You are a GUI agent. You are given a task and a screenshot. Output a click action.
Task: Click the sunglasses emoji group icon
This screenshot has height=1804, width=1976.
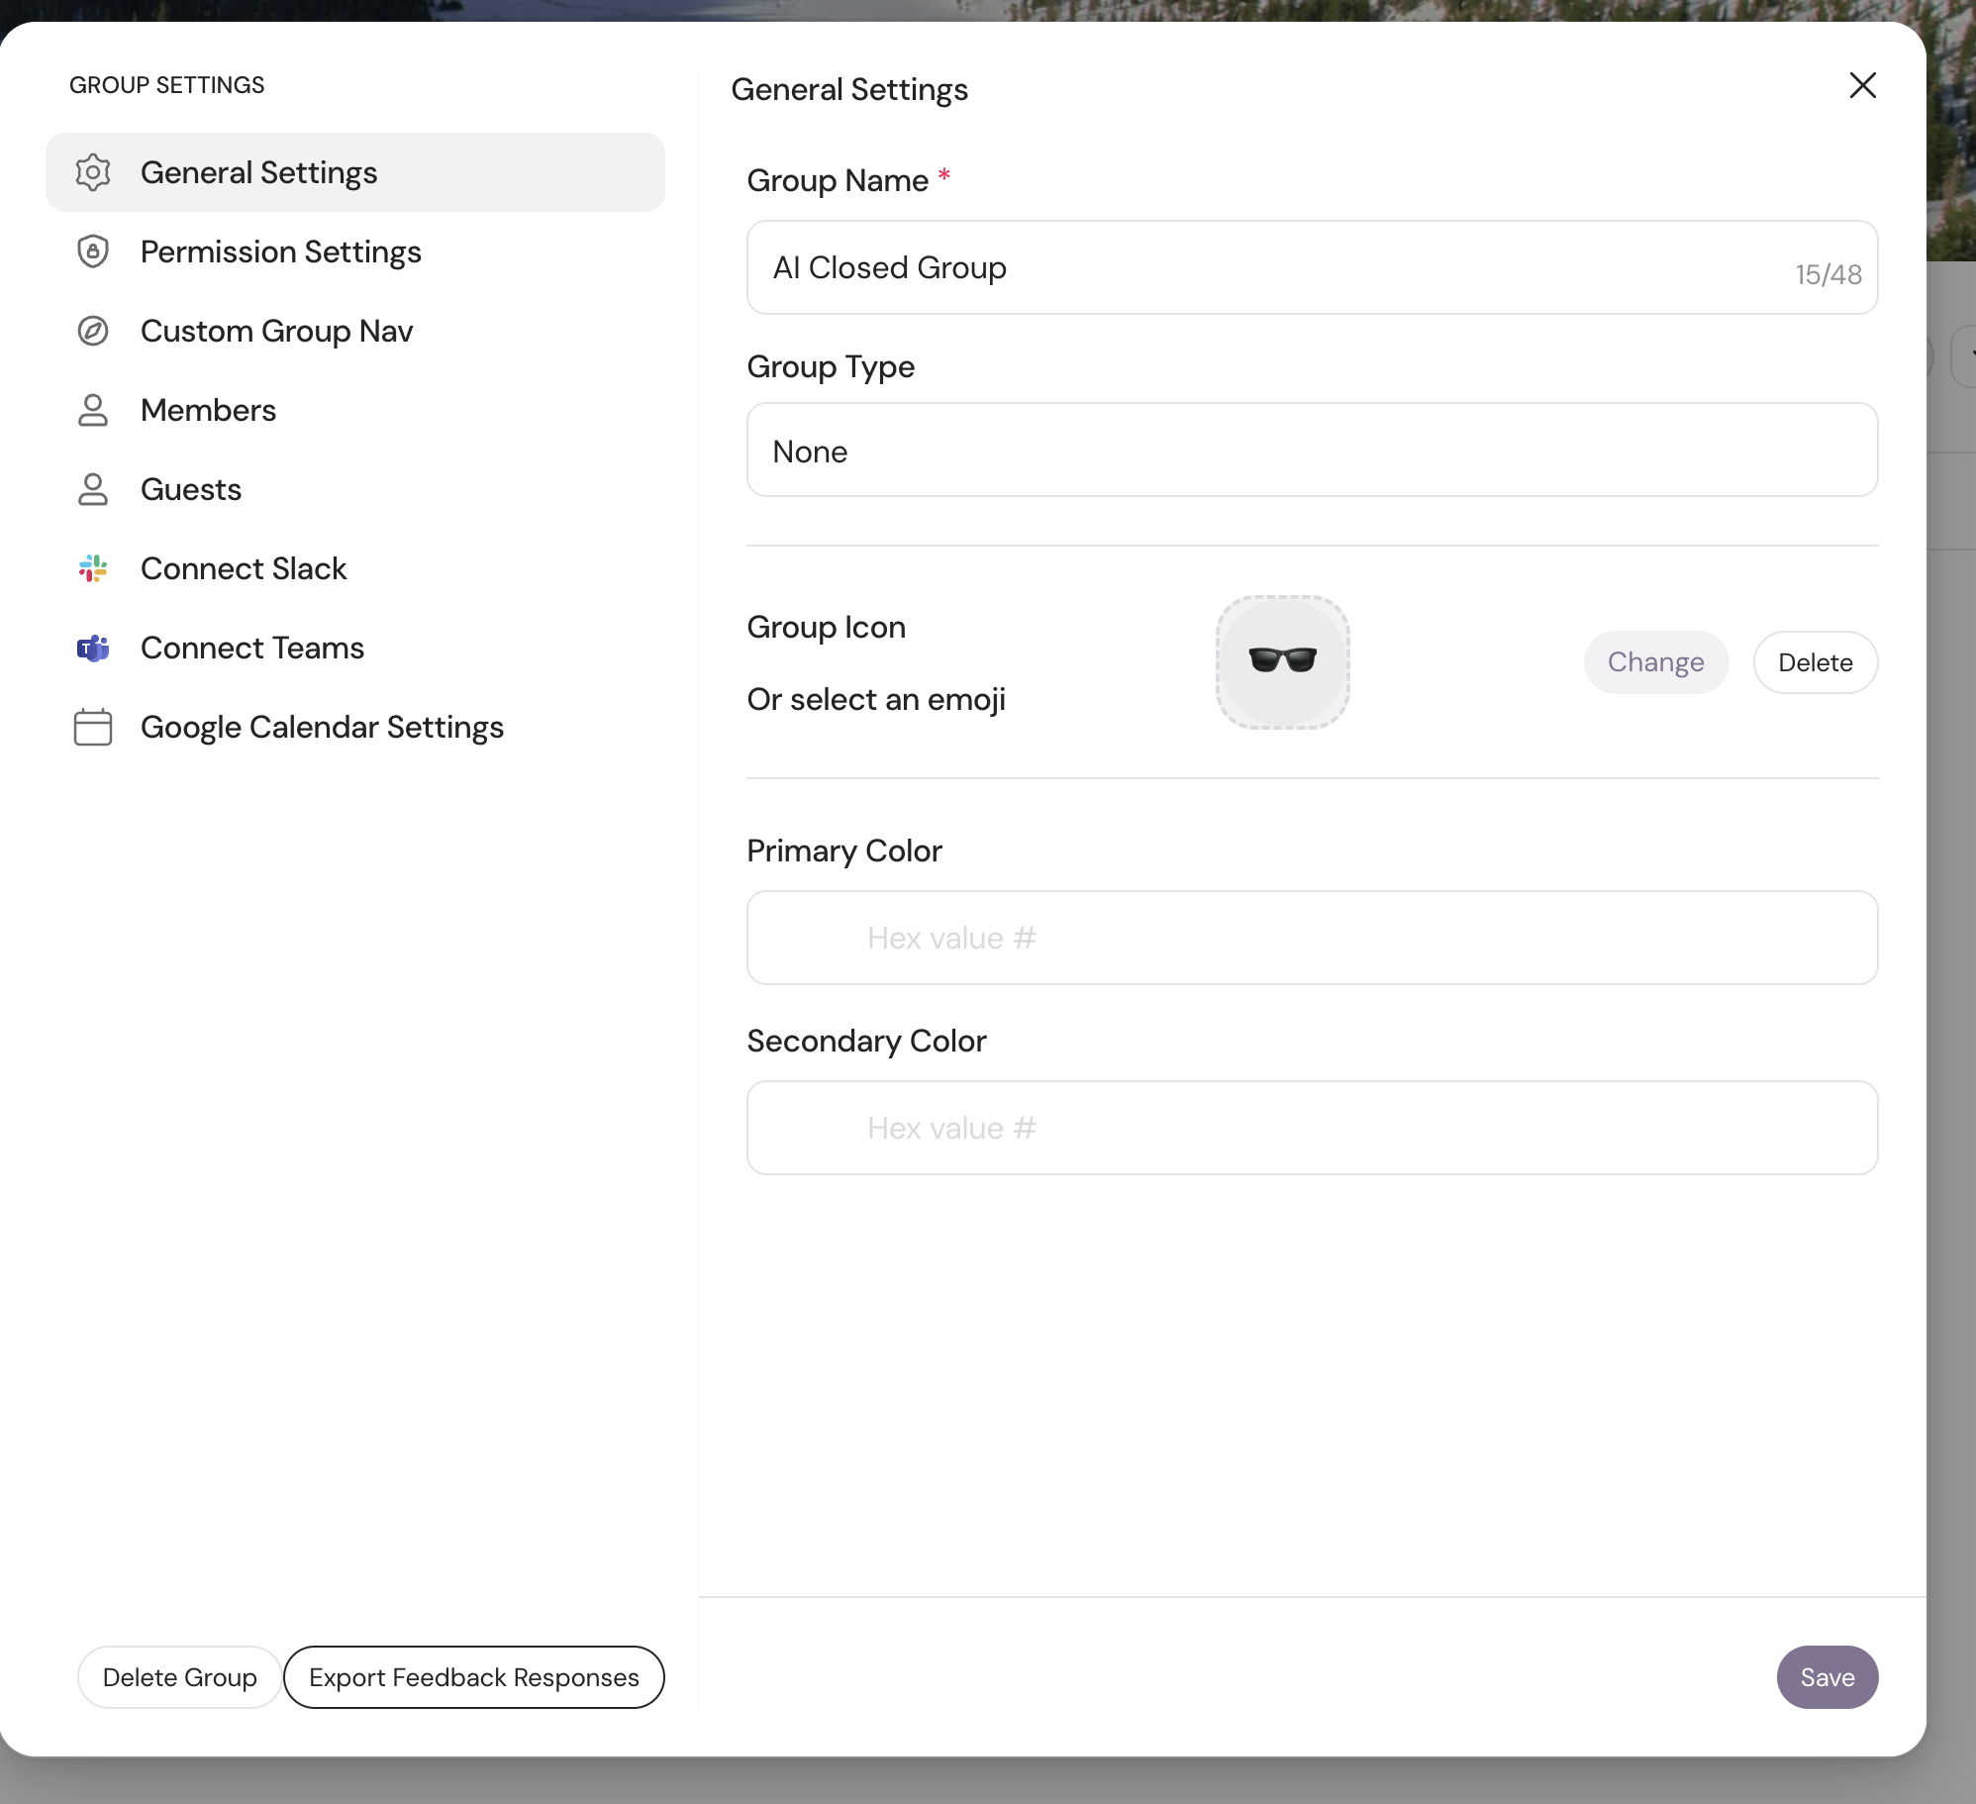click(x=1282, y=661)
